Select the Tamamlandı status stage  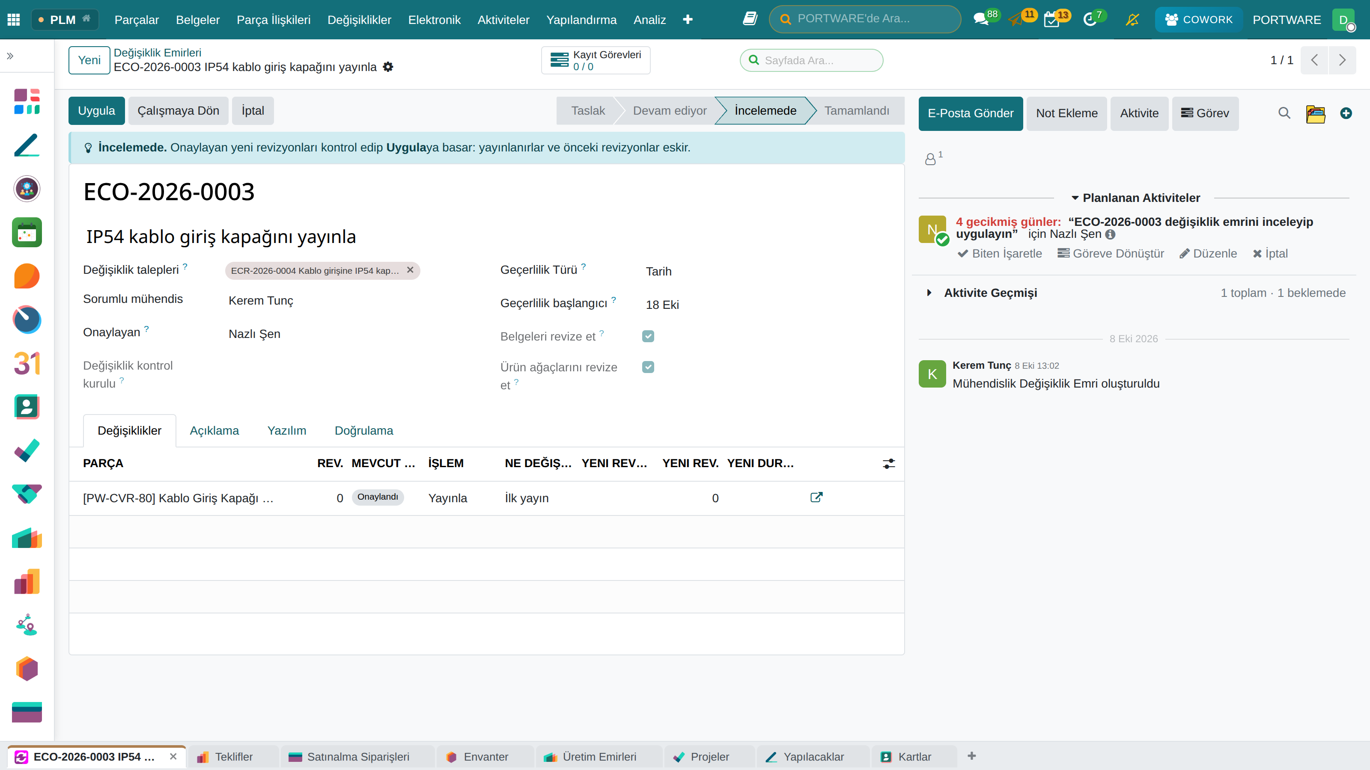click(856, 110)
